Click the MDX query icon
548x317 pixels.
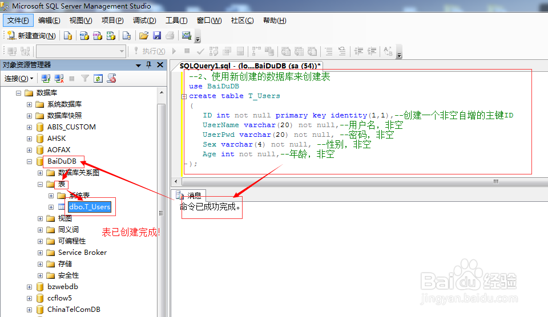84,35
